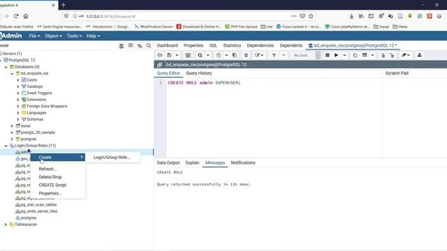Switch to the Dashboard tab

point(167,45)
